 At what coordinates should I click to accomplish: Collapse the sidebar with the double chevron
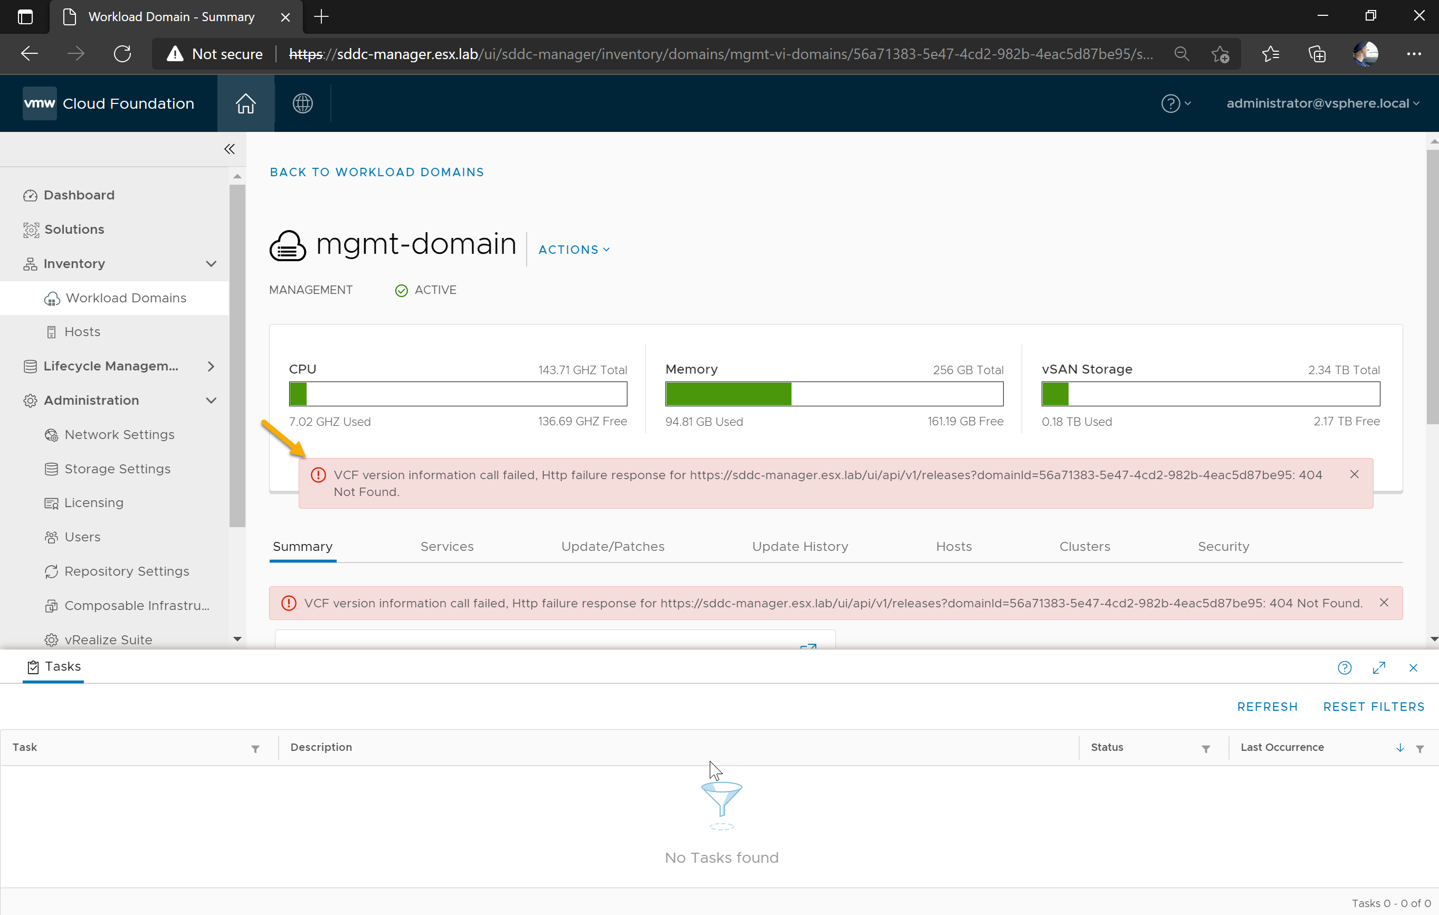[230, 149]
